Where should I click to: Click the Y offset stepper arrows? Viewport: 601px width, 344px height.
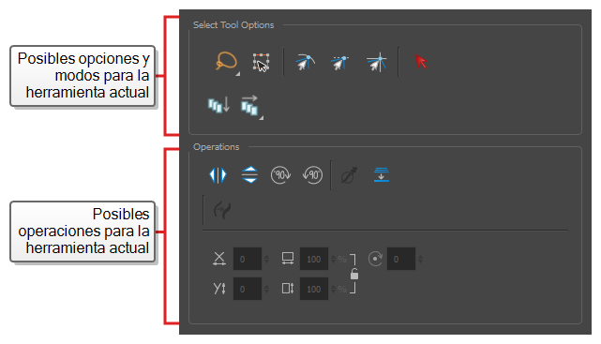pyautogui.click(x=267, y=290)
